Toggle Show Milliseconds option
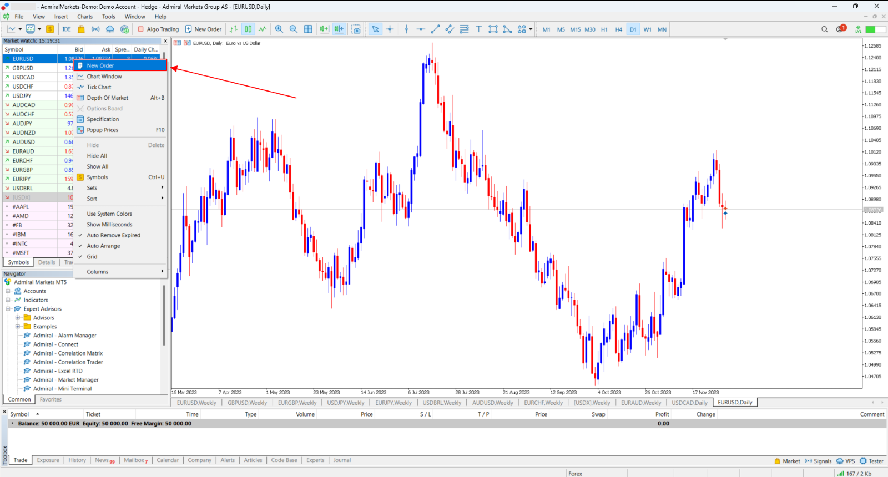This screenshot has width=888, height=477. point(120,225)
